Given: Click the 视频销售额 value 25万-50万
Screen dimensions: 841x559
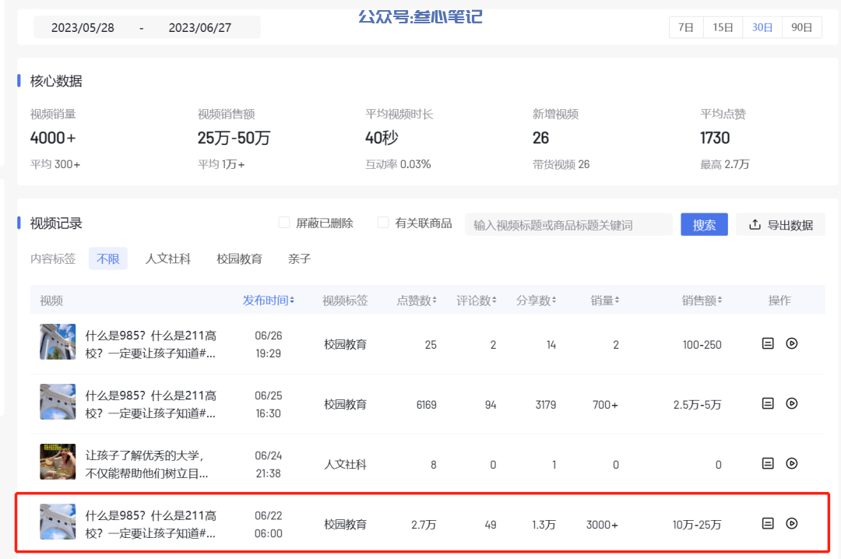Looking at the screenshot, I should [x=234, y=138].
